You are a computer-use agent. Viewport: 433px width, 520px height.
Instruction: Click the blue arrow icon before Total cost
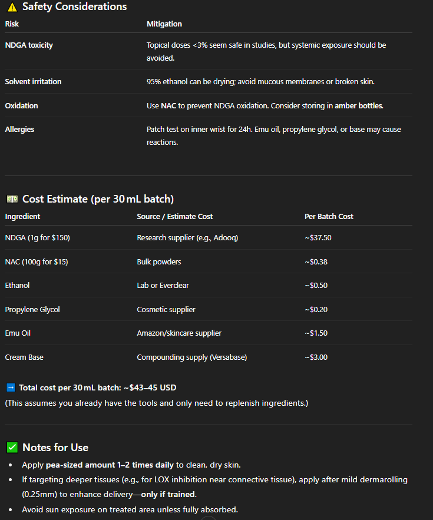[x=11, y=387]
